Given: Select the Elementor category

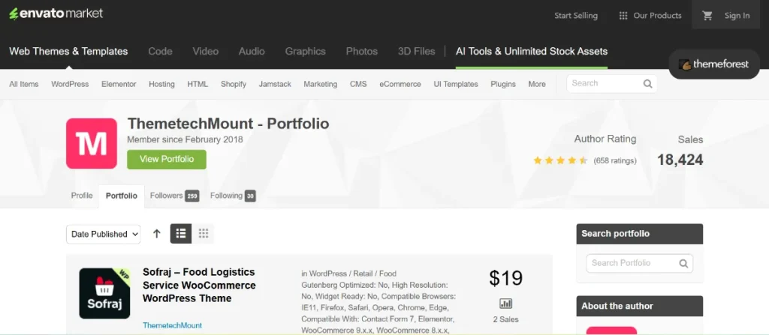Looking at the screenshot, I should click(119, 84).
